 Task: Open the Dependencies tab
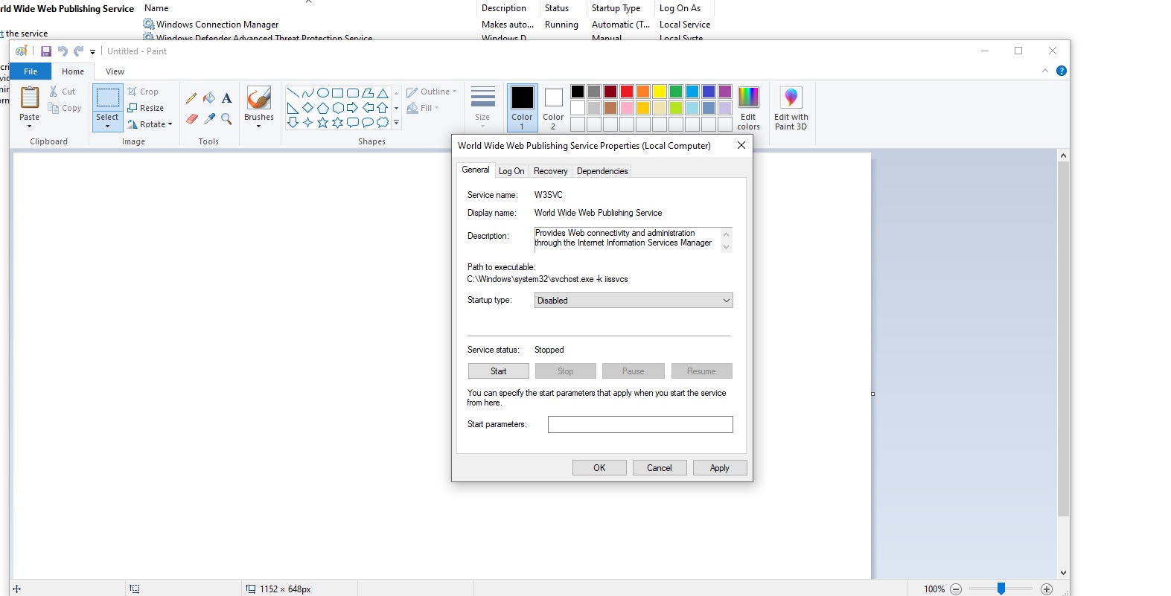[602, 171]
